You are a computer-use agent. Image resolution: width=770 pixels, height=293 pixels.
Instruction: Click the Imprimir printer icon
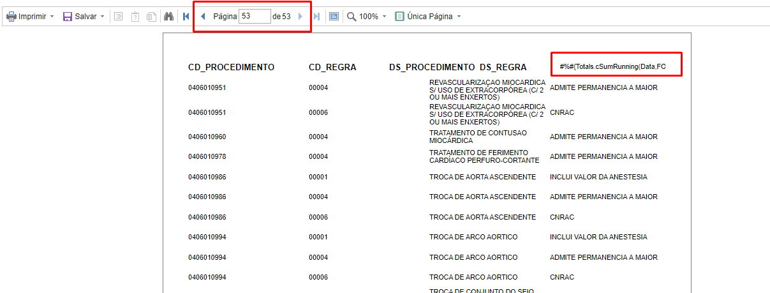click(11, 17)
